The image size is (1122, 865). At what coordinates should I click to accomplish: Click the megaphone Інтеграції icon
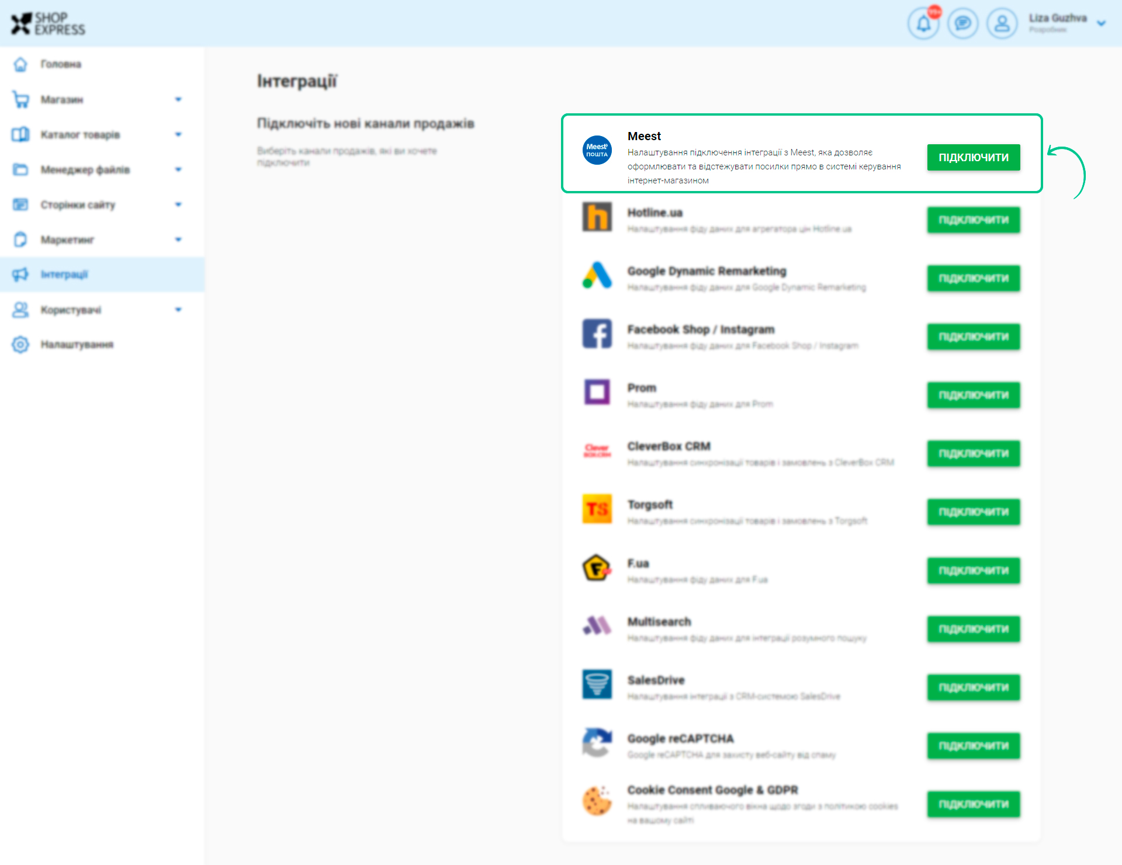[x=20, y=275]
